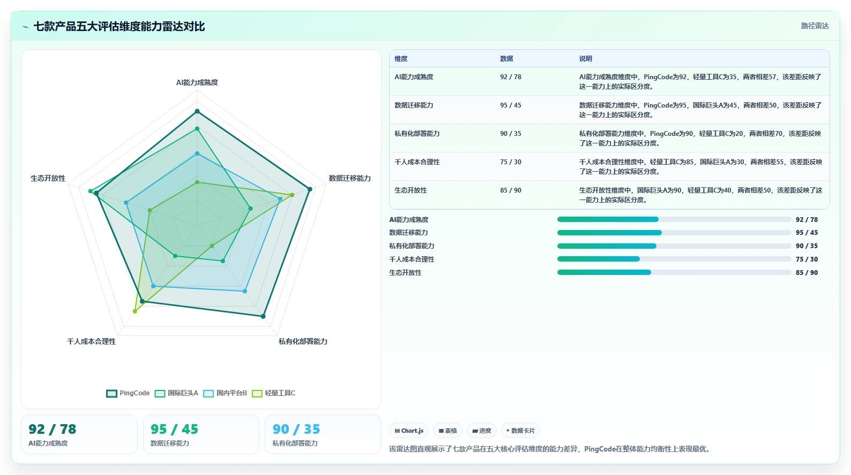Click the 数据卡片 tag chip
The height and width of the screenshot is (475, 851).
(x=520, y=431)
